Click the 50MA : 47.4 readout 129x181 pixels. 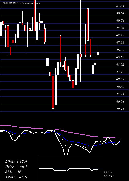(x=16, y=162)
